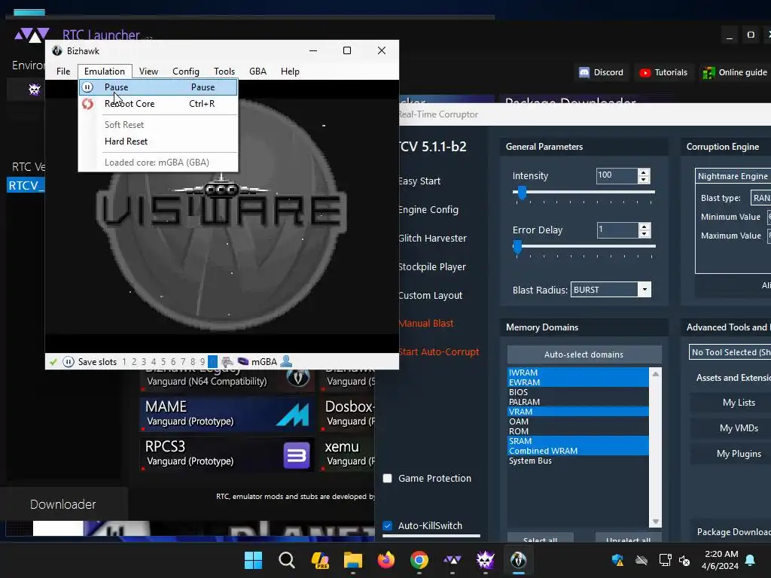Open Stockpile Player section
This screenshot has height=578, width=771.
point(433,267)
